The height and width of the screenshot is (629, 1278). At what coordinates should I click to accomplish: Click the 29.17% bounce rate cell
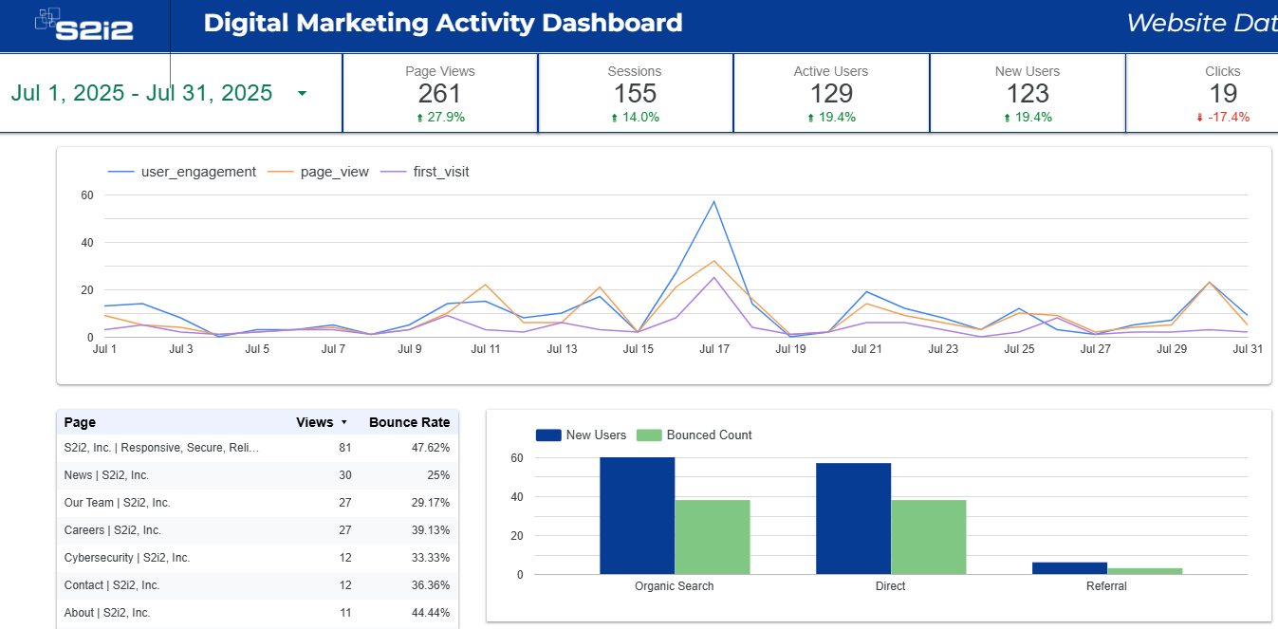pos(430,503)
